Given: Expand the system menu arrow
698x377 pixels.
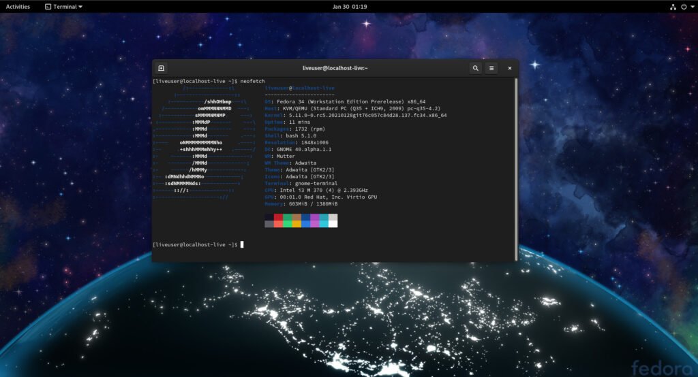Looking at the screenshot, I should tap(693, 7).
